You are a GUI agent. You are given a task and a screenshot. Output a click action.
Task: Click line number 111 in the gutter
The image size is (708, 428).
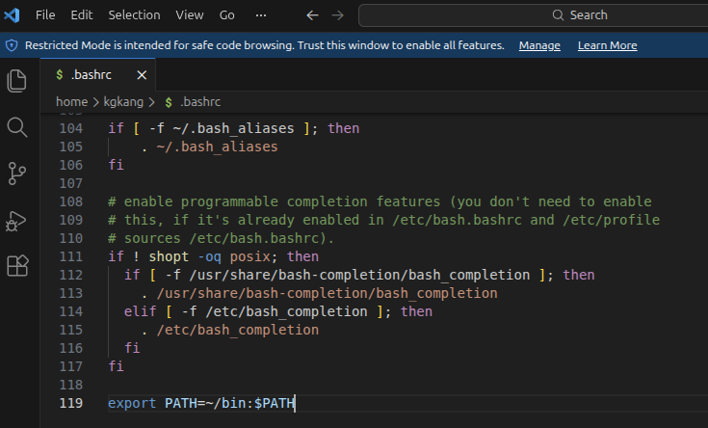71,256
